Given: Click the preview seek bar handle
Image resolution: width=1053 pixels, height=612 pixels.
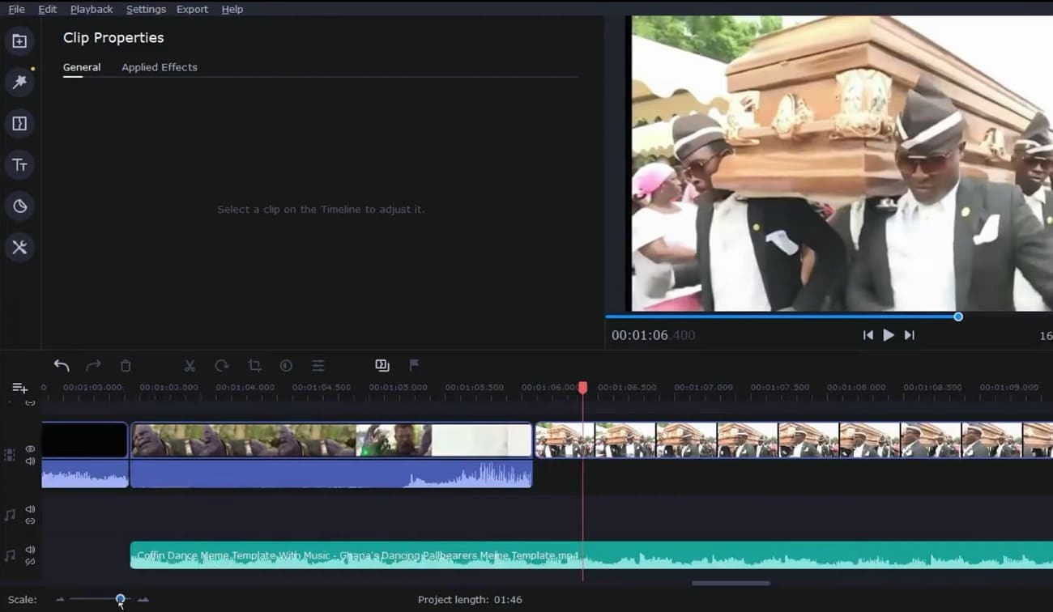Looking at the screenshot, I should (x=958, y=317).
